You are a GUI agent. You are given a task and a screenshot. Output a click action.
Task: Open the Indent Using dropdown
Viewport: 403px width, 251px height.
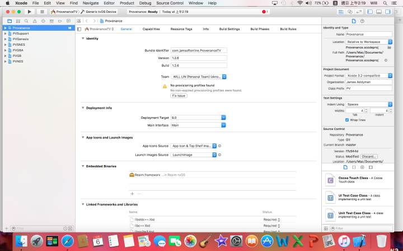[369, 104]
